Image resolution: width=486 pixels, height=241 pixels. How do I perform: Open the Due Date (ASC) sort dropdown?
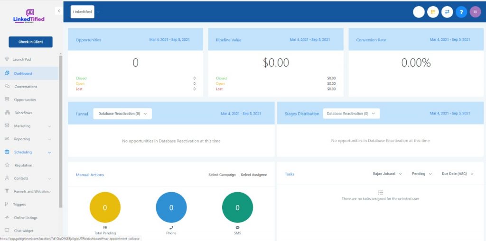tap(458, 174)
